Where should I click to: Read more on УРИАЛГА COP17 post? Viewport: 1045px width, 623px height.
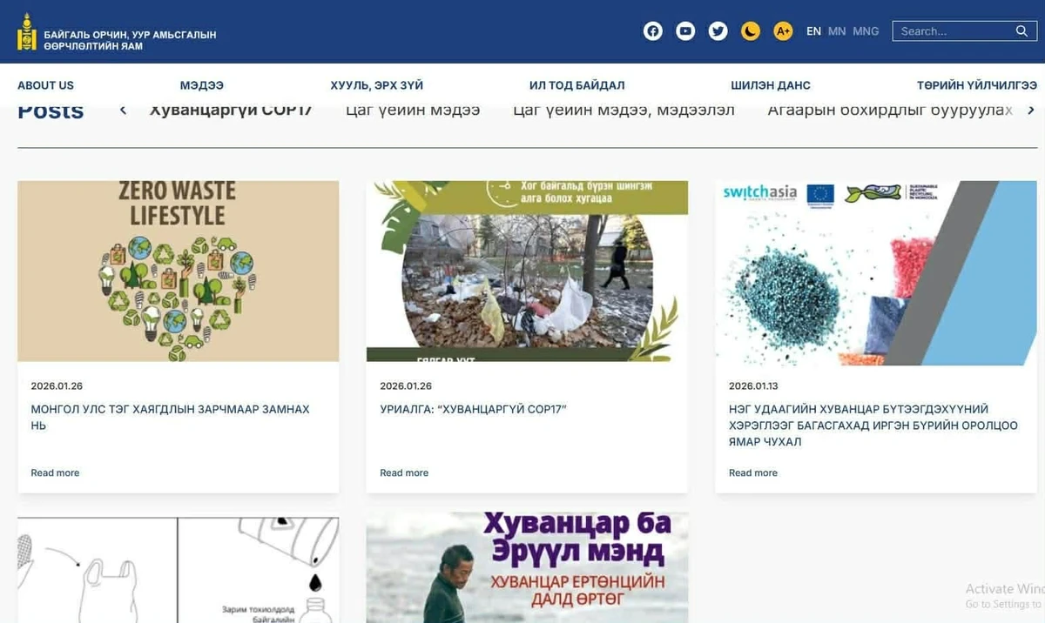pyautogui.click(x=404, y=472)
